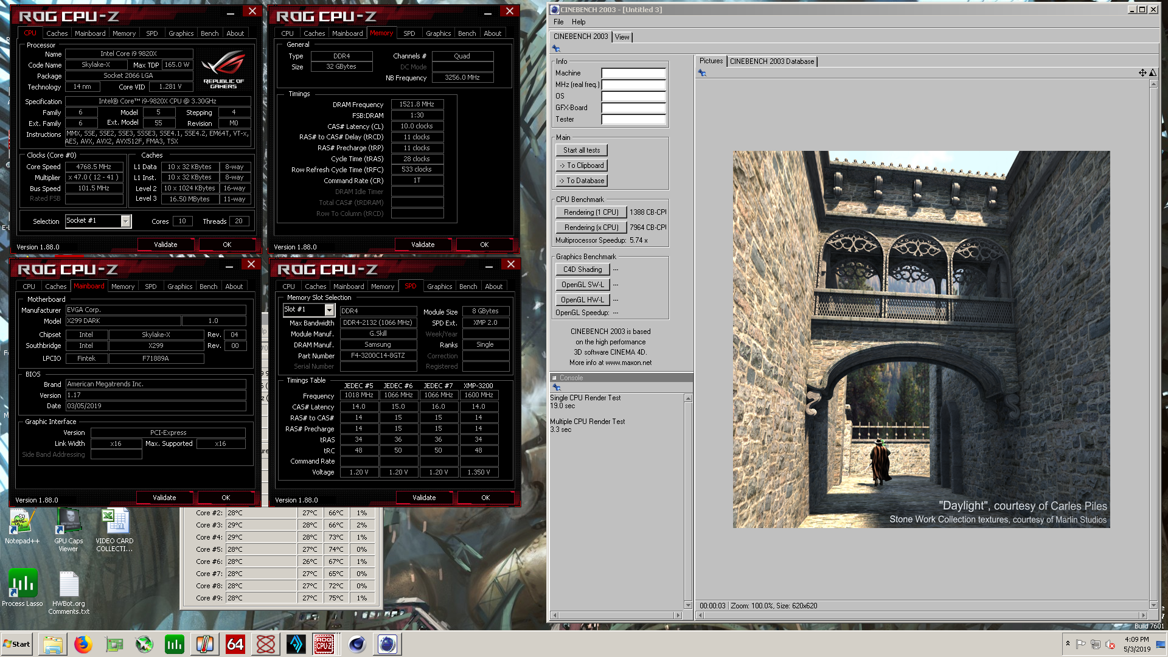
Task: Click OK in the Mainboard tab CPU-Z window
Action: tap(226, 498)
